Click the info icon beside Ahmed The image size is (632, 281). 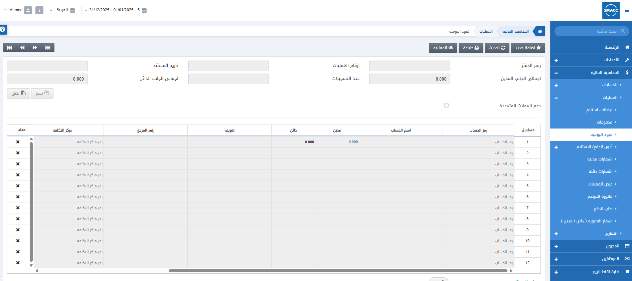[39, 10]
